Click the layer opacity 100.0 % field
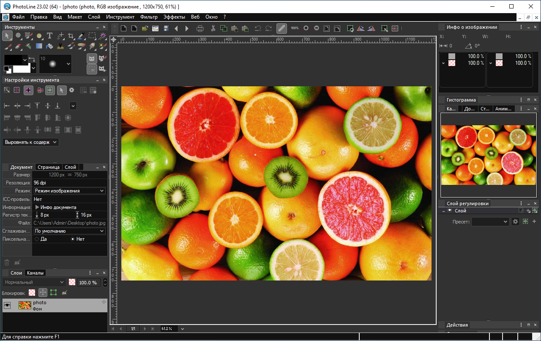The height and width of the screenshot is (341, 541). coord(88,282)
